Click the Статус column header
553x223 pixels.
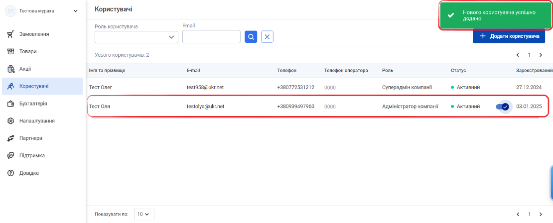[x=458, y=71]
